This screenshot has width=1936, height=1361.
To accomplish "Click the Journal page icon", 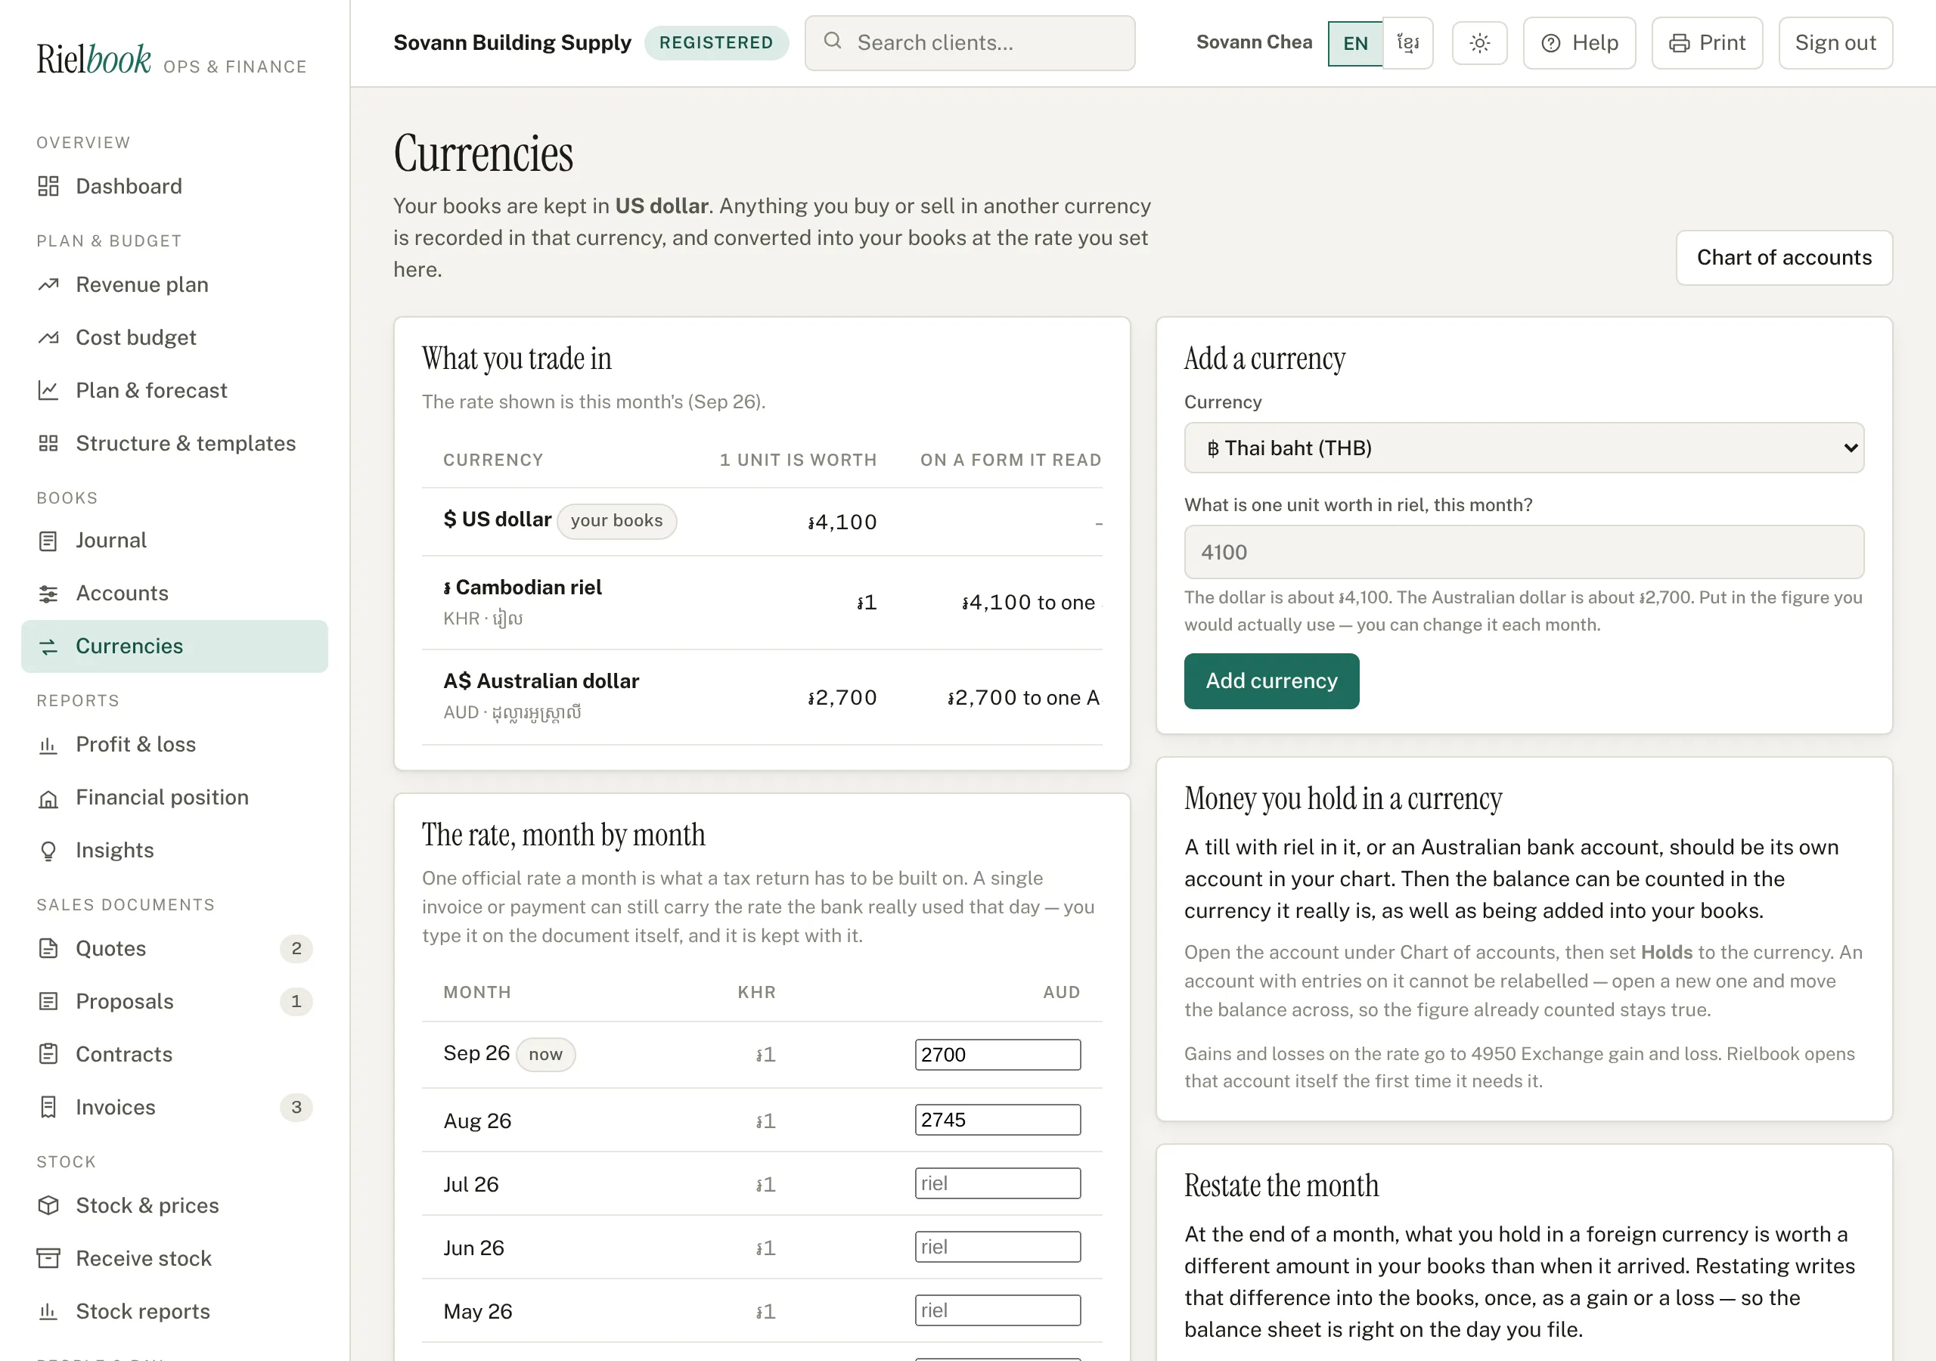I will coord(48,541).
